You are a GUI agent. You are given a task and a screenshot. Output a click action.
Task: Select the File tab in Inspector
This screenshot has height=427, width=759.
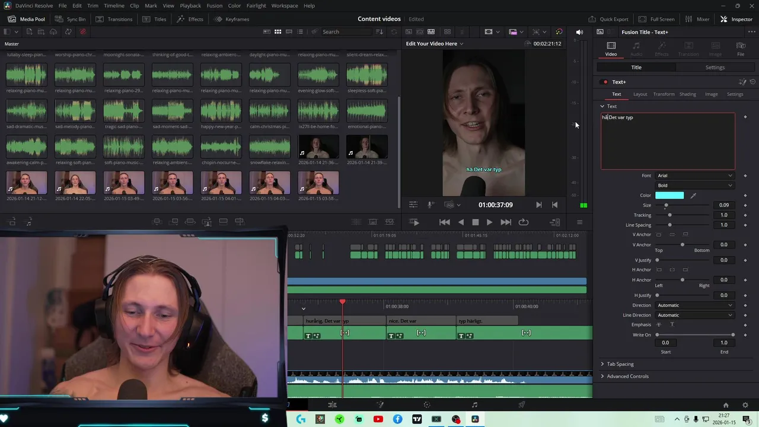pos(741,49)
